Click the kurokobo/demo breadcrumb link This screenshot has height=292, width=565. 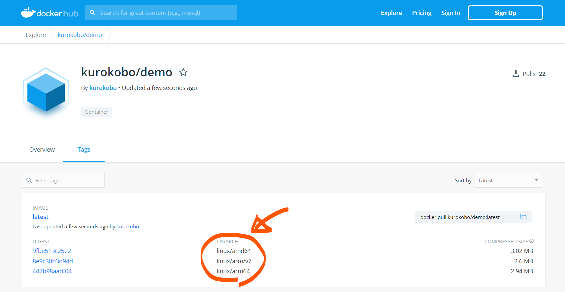pyautogui.click(x=80, y=35)
